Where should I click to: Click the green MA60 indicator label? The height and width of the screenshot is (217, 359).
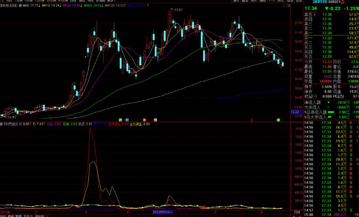pos(93,6)
